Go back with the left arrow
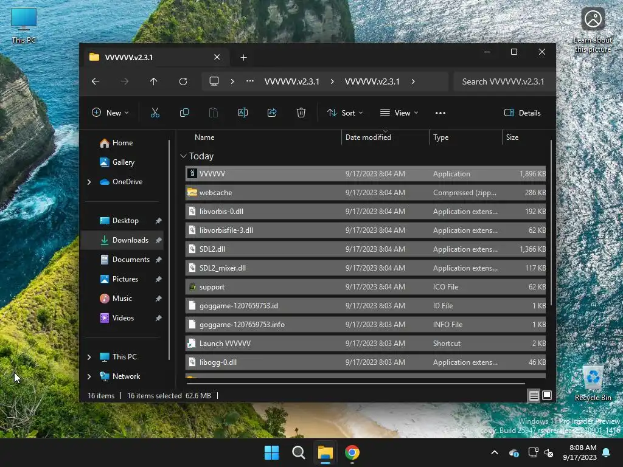Image resolution: width=623 pixels, height=467 pixels. 96,81
